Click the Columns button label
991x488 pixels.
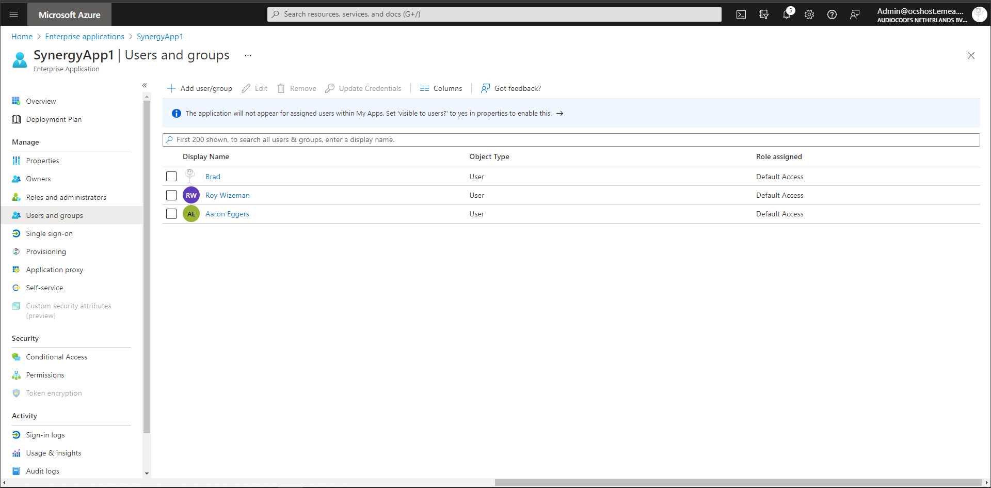point(448,88)
